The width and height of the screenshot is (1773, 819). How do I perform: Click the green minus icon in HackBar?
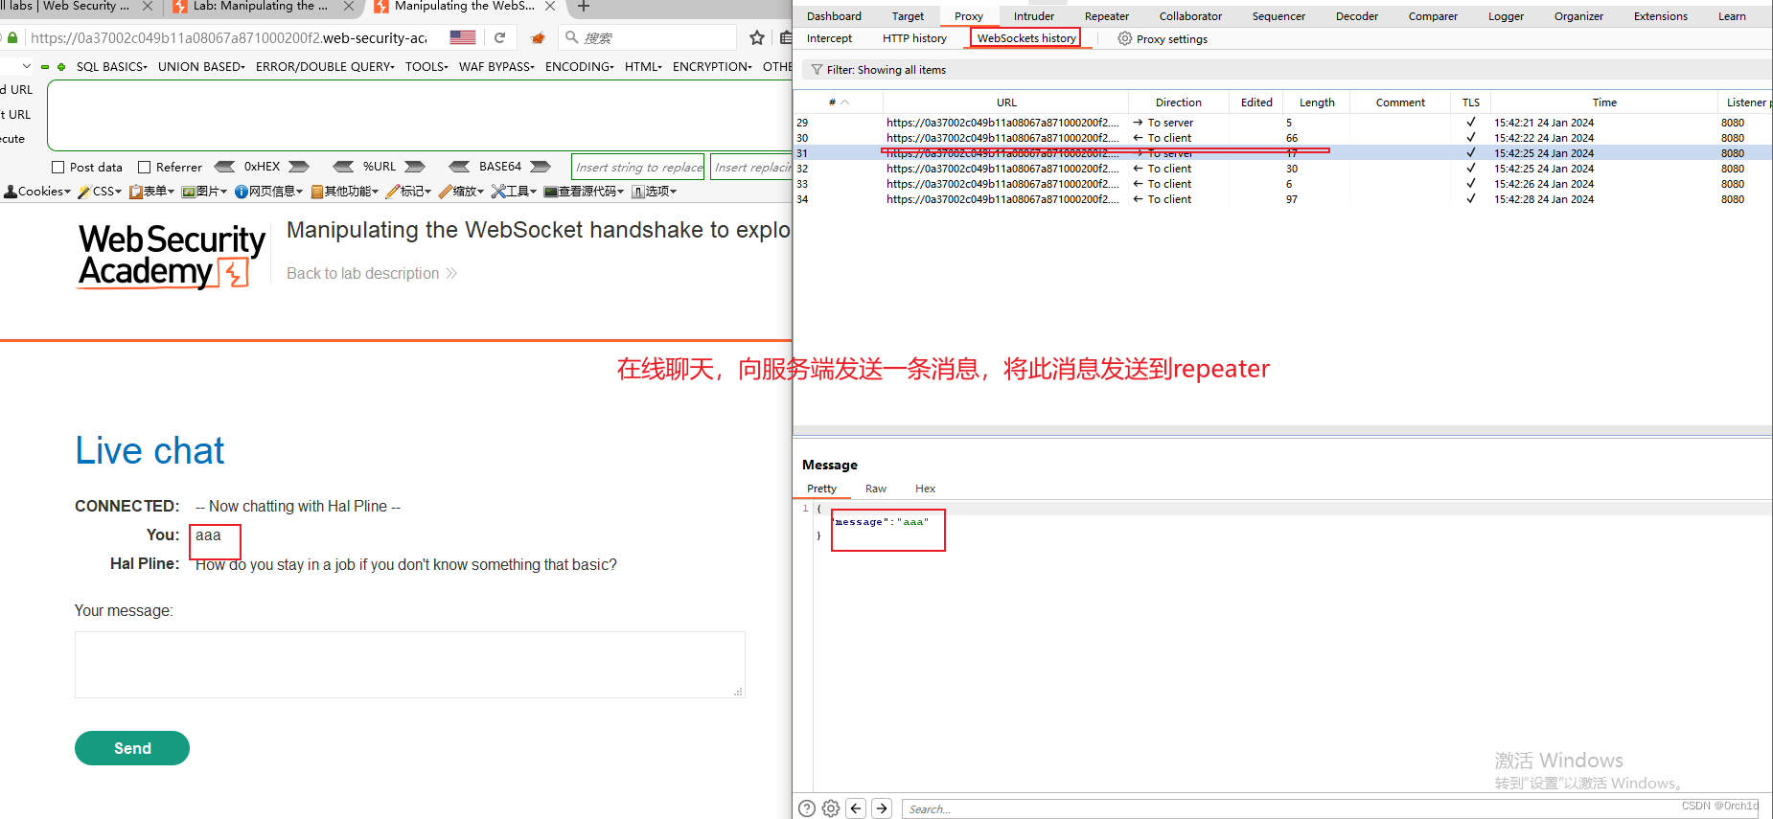pyautogui.click(x=45, y=67)
